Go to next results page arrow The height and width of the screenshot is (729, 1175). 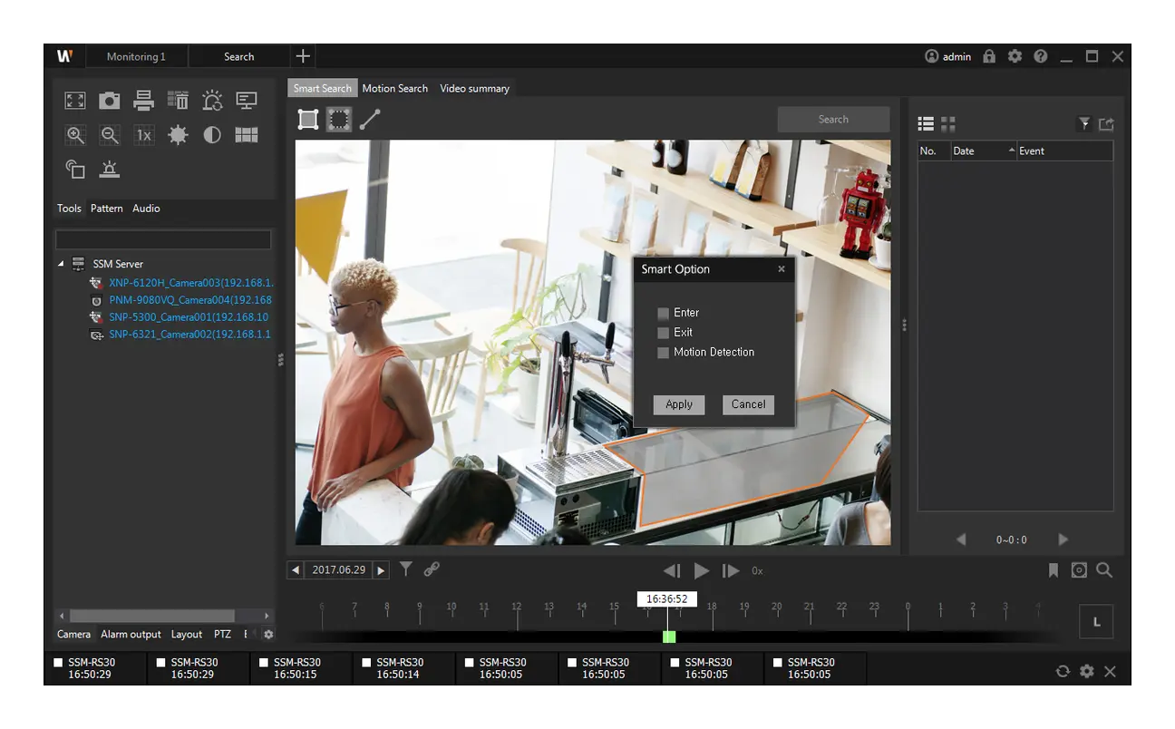pos(1063,539)
